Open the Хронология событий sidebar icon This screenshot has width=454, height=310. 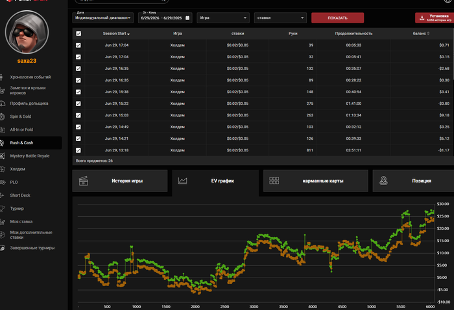pos(2,77)
